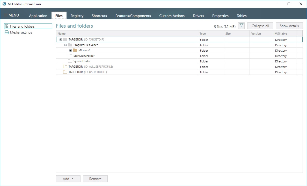Click the Media settings drive icon
Image resolution: width=307 pixels, height=186 pixels.
[x=7, y=33]
